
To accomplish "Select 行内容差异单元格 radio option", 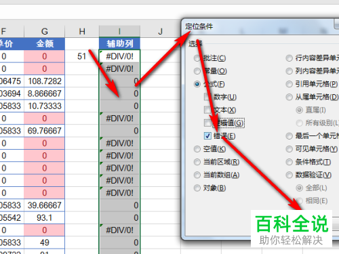I will tap(289, 58).
